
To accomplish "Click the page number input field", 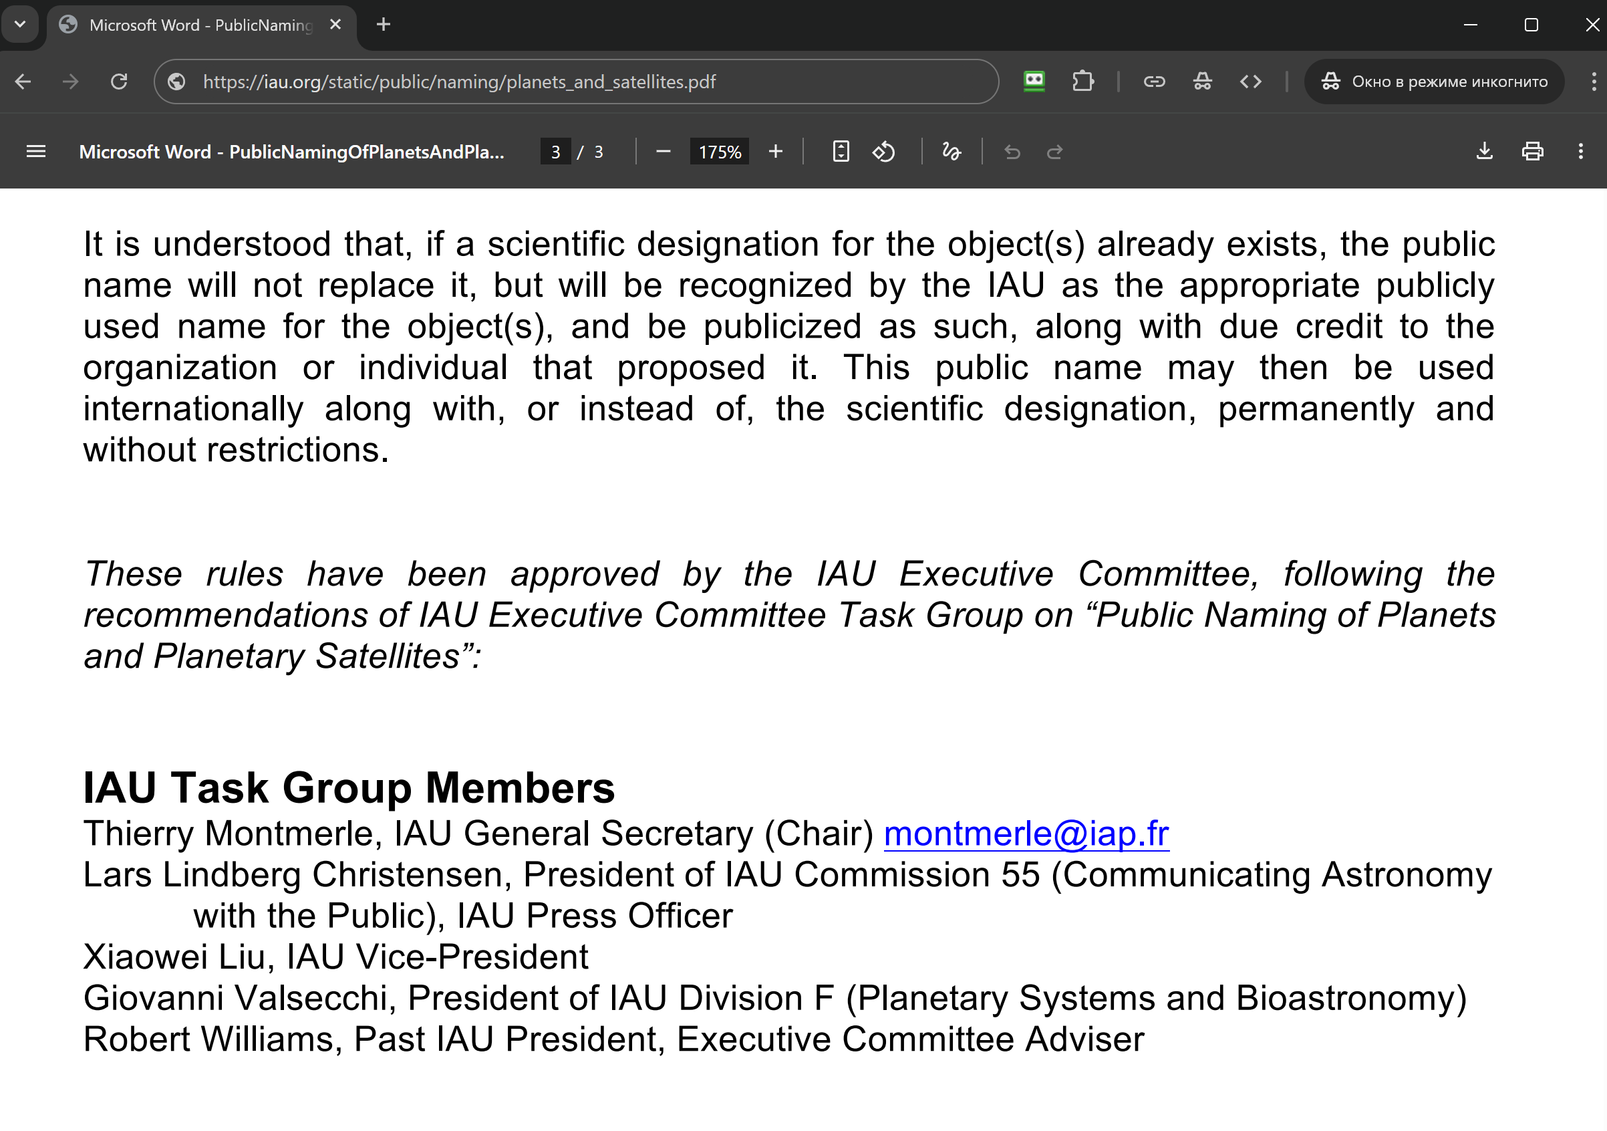I will point(555,152).
